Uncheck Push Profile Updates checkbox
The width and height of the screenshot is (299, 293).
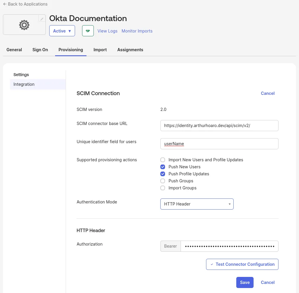point(163,174)
